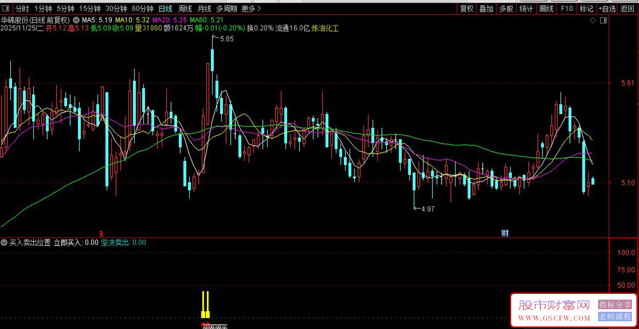
Task: Switch to the 15分钟 period tab
Action: 89,8
